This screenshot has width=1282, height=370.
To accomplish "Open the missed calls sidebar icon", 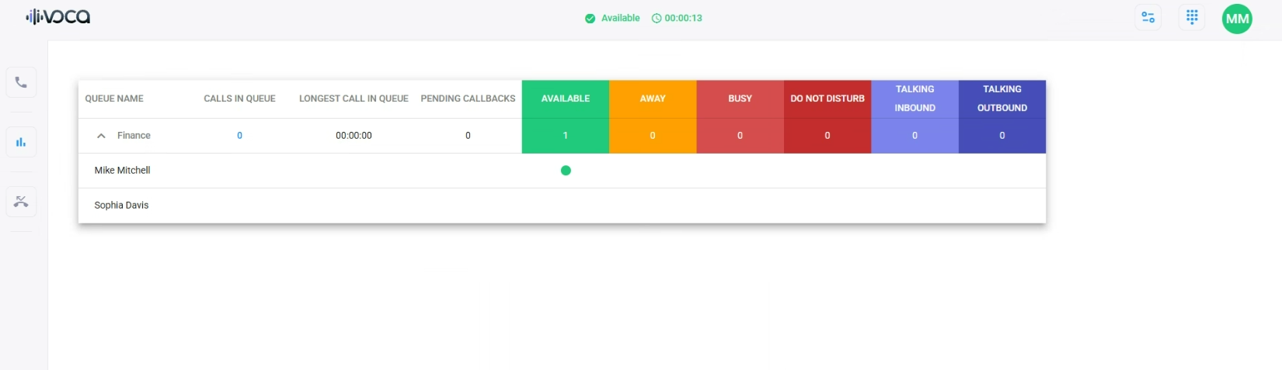I will (21, 202).
